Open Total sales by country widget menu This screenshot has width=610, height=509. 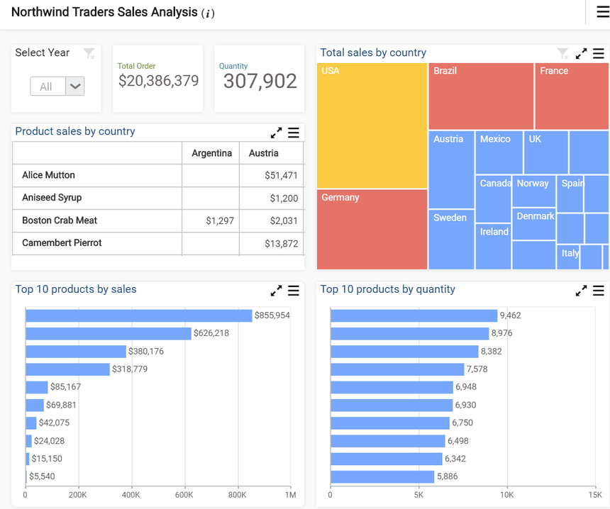(599, 53)
